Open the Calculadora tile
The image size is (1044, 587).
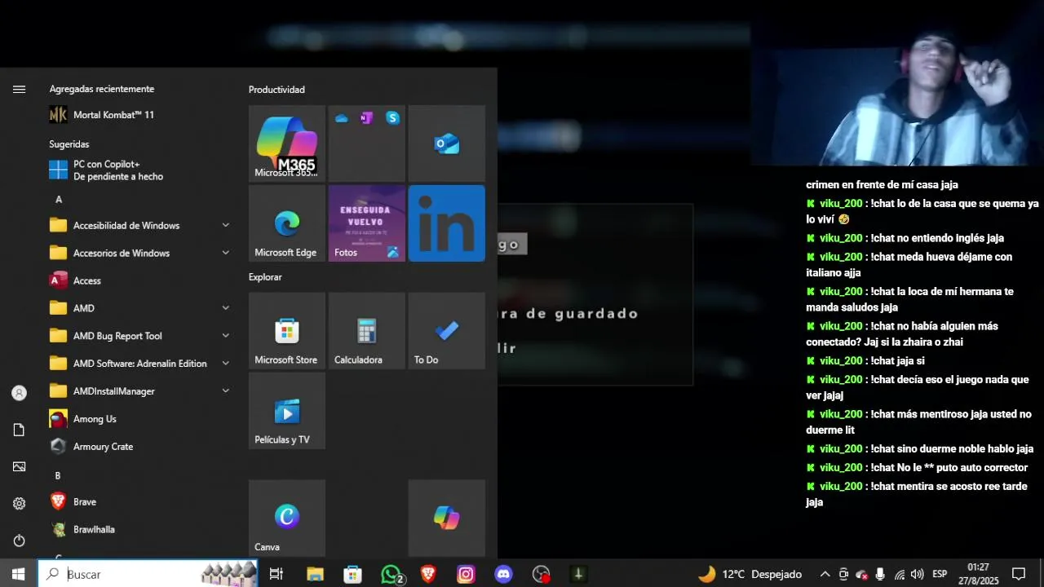click(366, 331)
